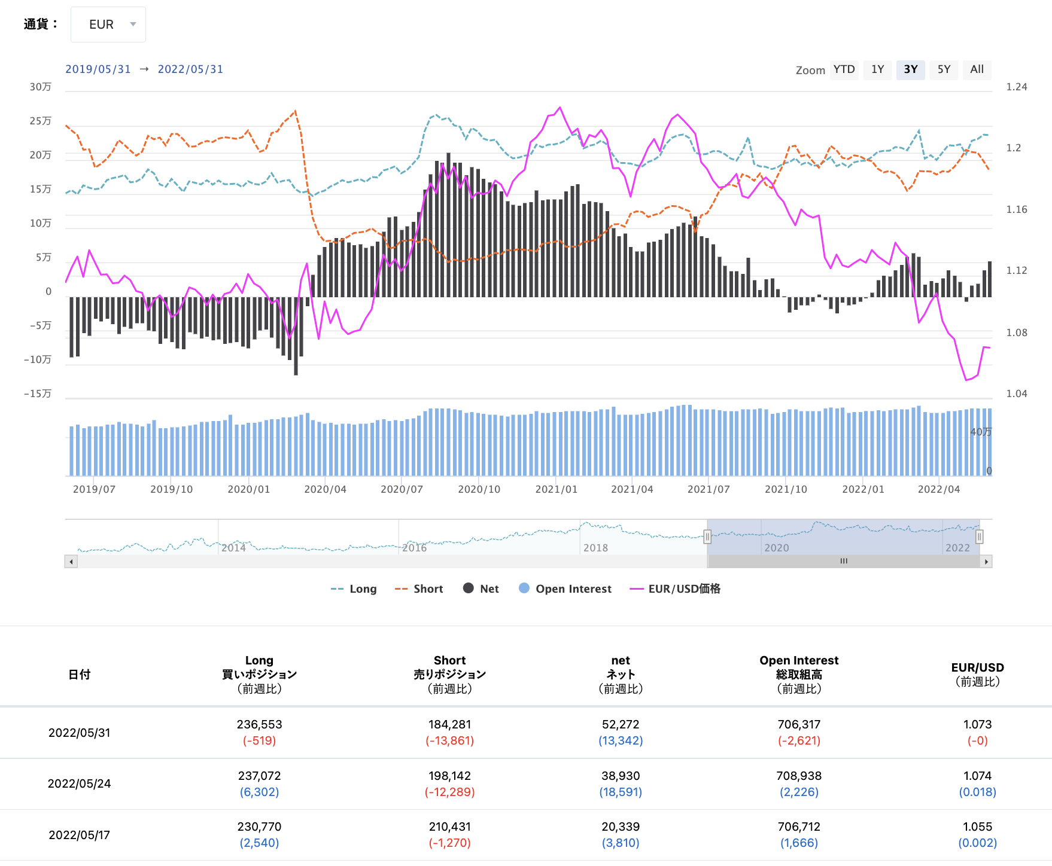This screenshot has width=1052, height=866.
Task: Toggle the Long series in legend
Action: [x=354, y=589]
